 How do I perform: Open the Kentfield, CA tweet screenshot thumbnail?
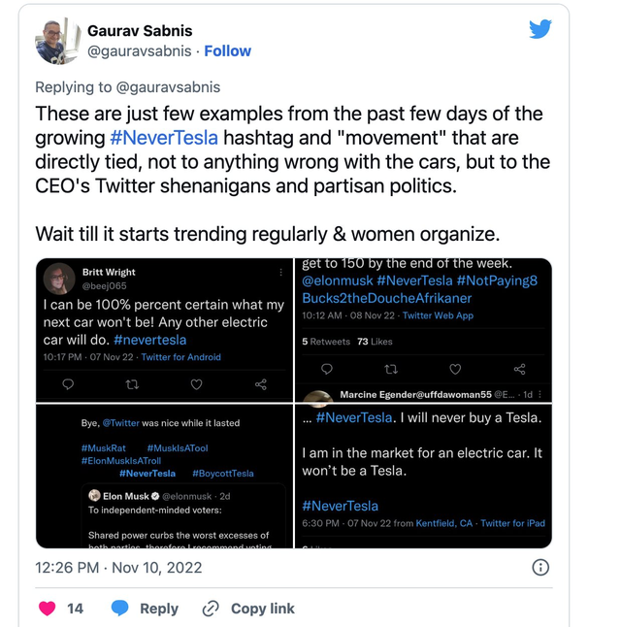[423, 477]
